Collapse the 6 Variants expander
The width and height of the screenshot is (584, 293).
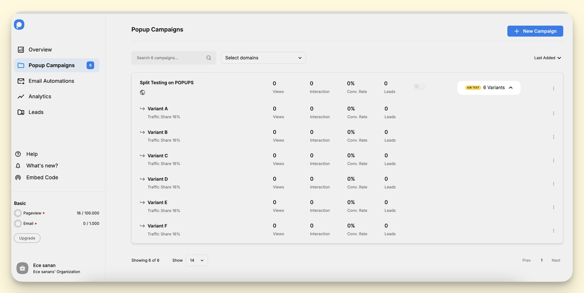tap(489, 87)
